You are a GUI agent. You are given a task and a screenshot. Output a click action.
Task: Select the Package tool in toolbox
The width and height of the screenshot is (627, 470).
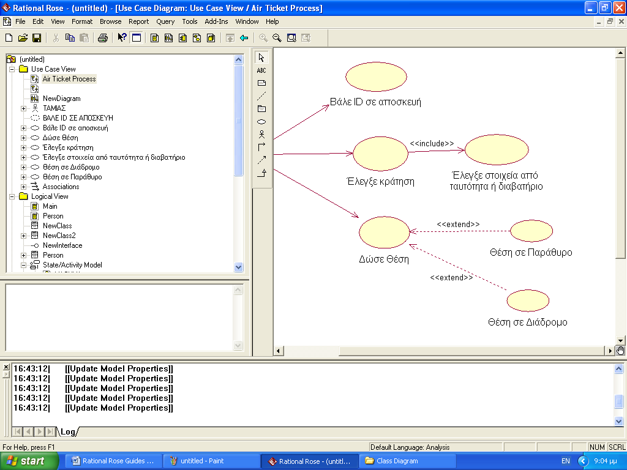tap(261, 109)
